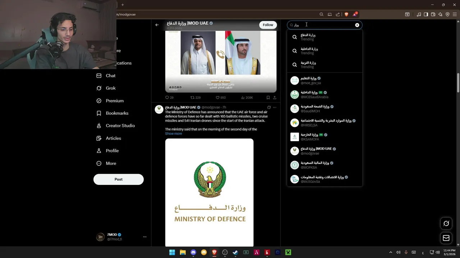Open a new browser tab
The width and height of the screenshot is (460, 258).
click(x=123, y=5)
